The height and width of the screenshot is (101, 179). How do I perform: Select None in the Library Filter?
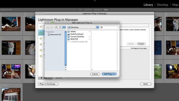click(x=106, y=10)
